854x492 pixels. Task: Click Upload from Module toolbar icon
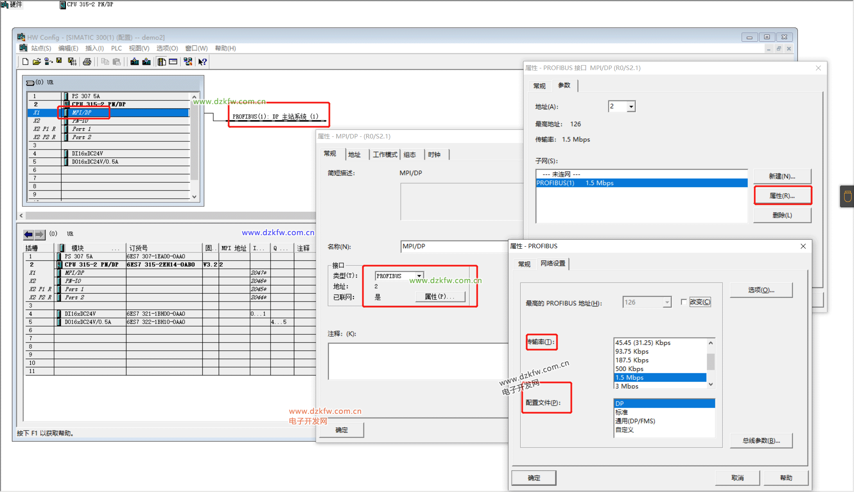click(146, 62)
